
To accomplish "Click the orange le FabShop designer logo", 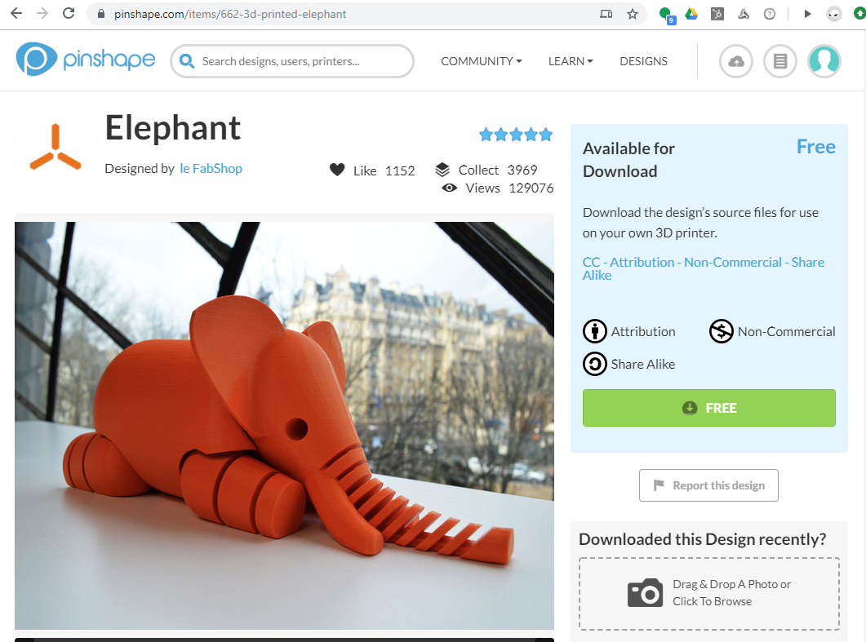I will (x=56, y=148).
